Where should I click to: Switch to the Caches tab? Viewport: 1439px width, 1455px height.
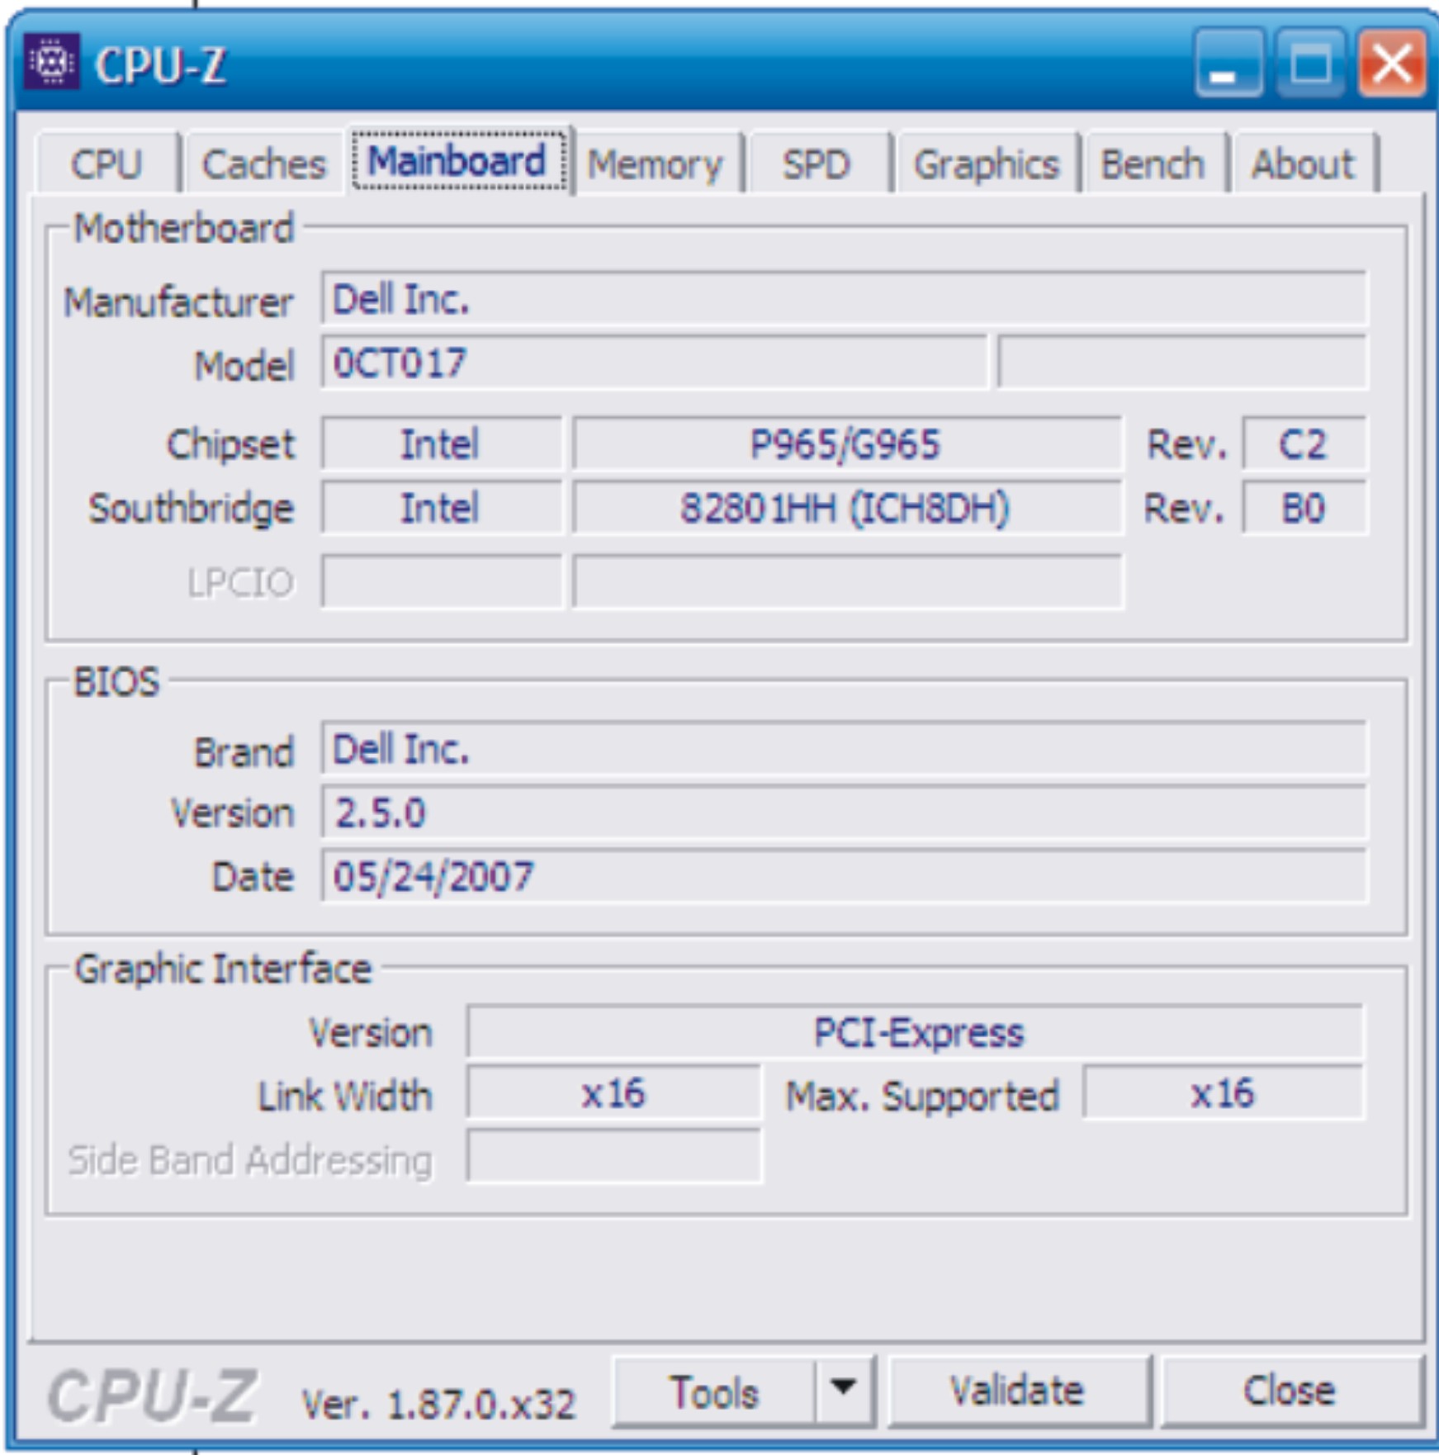tap(264, 164)
